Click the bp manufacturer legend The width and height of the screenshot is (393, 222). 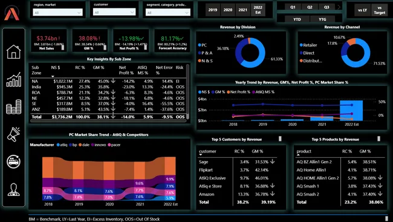[x=73, y=145]
